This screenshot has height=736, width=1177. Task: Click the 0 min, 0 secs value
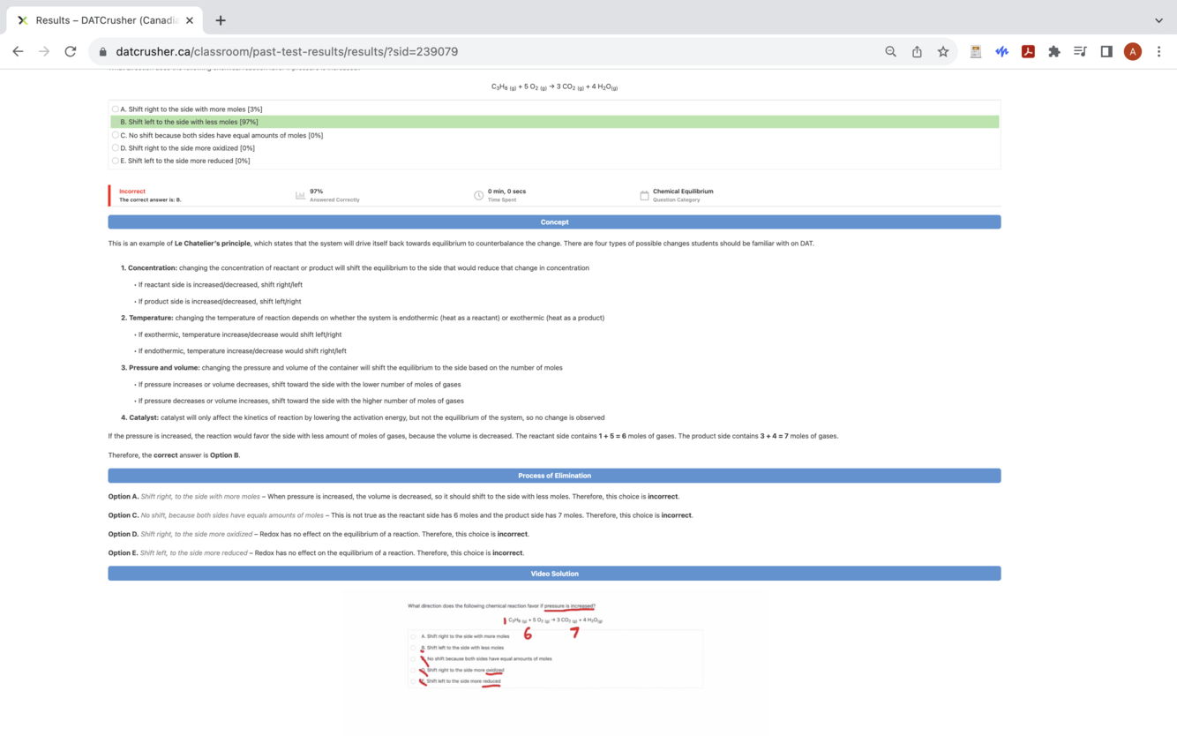click(x=506, y=192)
